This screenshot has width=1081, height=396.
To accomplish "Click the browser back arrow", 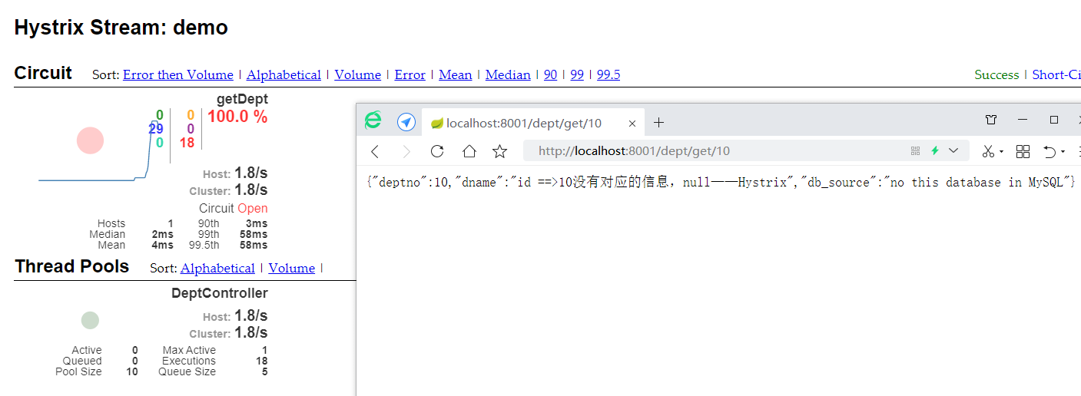I will pyautogui.click(x=375, y=151).
